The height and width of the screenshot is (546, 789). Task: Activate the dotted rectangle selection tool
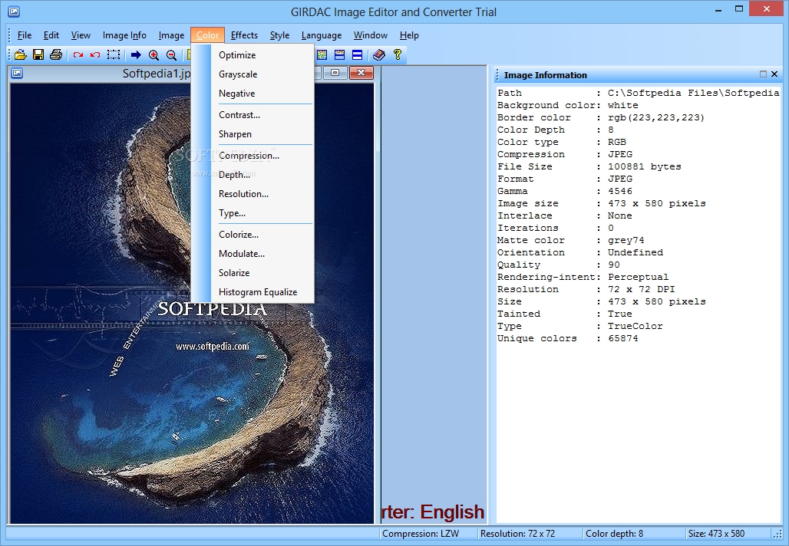click(x=114, y=54)
